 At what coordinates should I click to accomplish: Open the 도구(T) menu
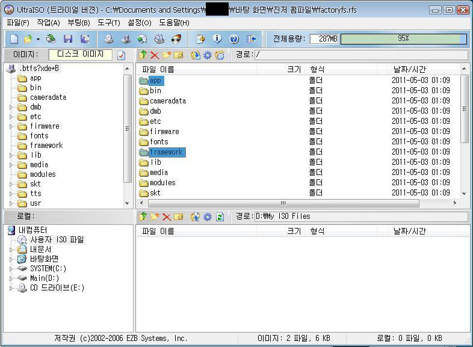pyautogui.click(x=108, y=23)
